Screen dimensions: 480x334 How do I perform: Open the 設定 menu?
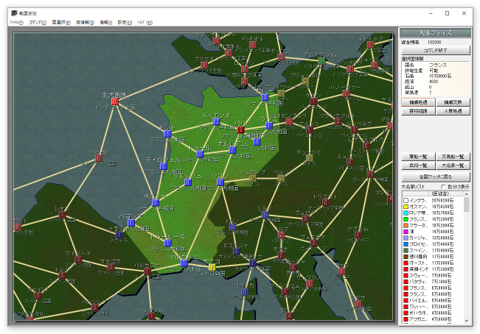124,23
